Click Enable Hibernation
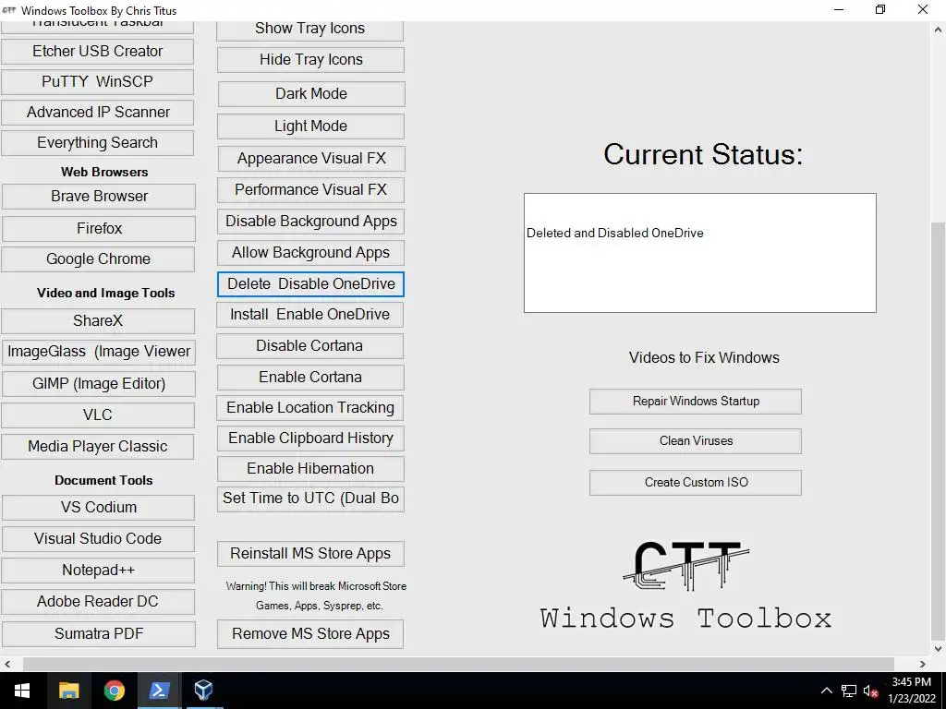This screenshot has height=709, width=946. tap(310, 469)
